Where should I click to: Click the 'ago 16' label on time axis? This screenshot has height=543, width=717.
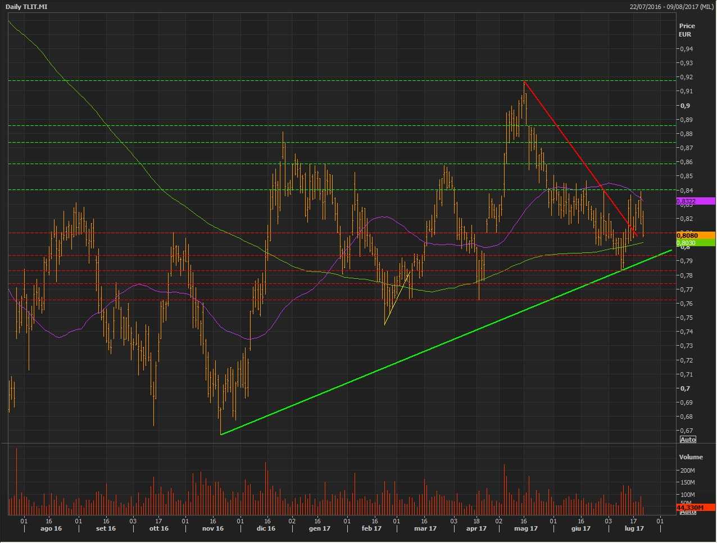tap(51, 528)
